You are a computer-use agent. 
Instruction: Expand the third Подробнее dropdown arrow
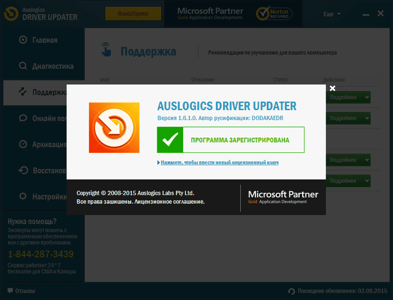pos(367,160)
